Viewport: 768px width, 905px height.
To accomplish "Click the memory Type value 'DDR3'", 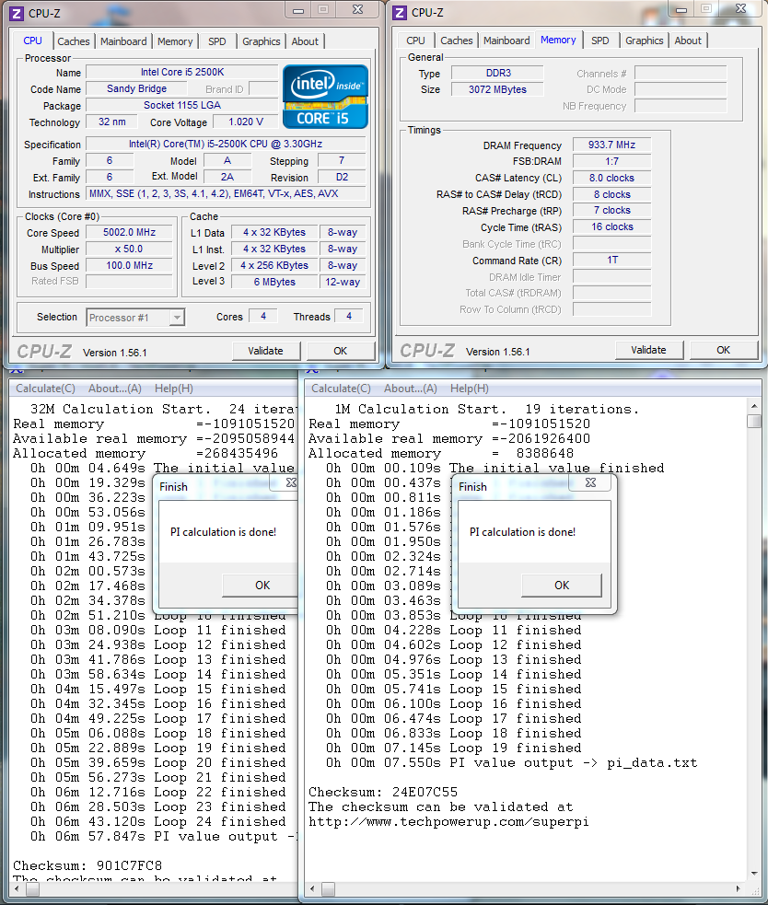I will 498,73.
